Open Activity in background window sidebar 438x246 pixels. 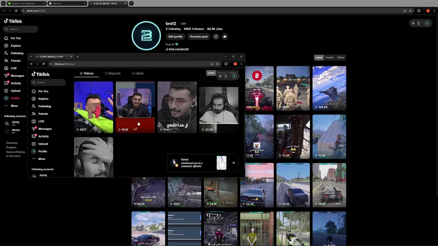(13, 83)
